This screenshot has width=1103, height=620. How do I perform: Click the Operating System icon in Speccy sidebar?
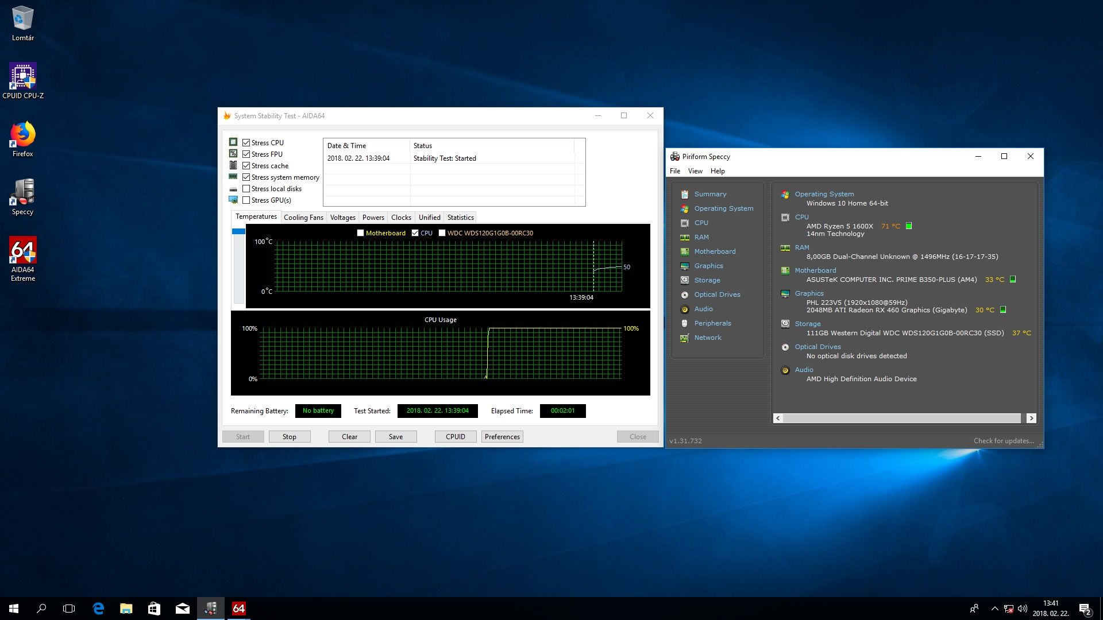click(x=684, y=208)
